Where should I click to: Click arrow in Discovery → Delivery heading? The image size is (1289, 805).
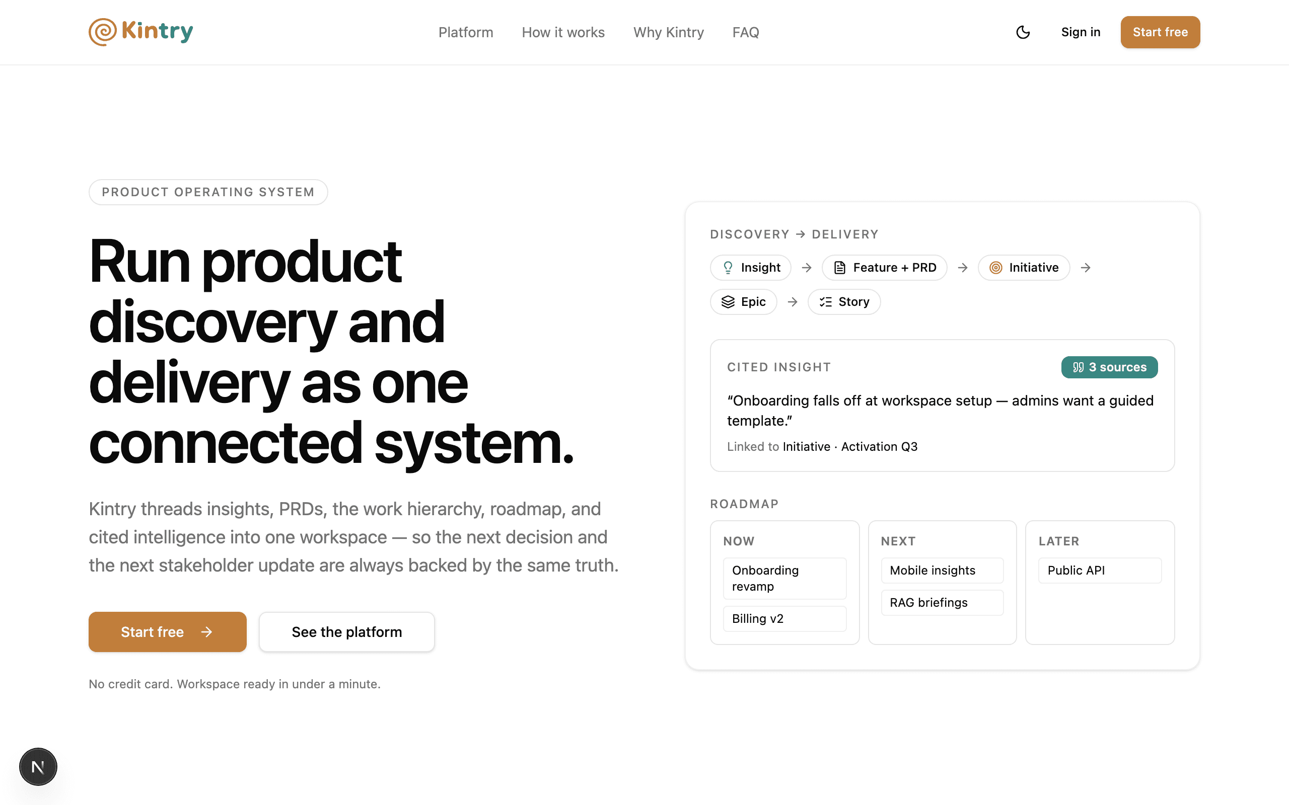click(801, 234)
